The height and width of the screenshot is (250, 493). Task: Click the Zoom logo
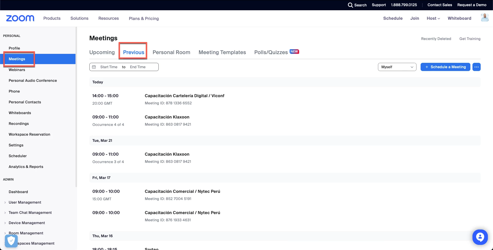(20, 18)
